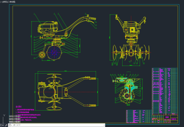Select the blue rotary blade wheel in the side view
The image size is (184, 127).
point(54,52)
